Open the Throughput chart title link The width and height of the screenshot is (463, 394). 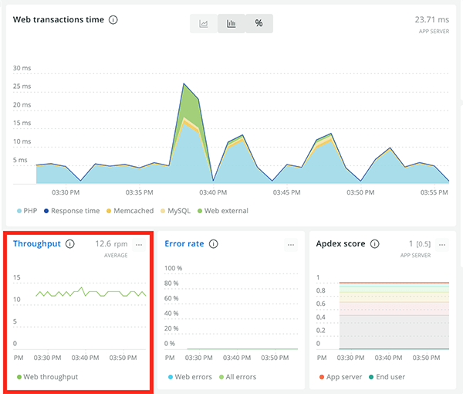point(37,244)
